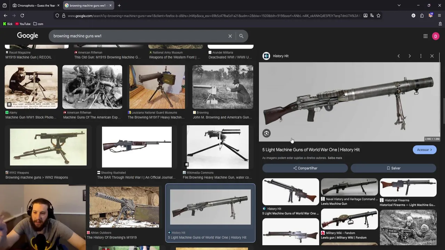
Task: Go to the Google home logo
Action: pyautogui.click(x=27, y=36)
